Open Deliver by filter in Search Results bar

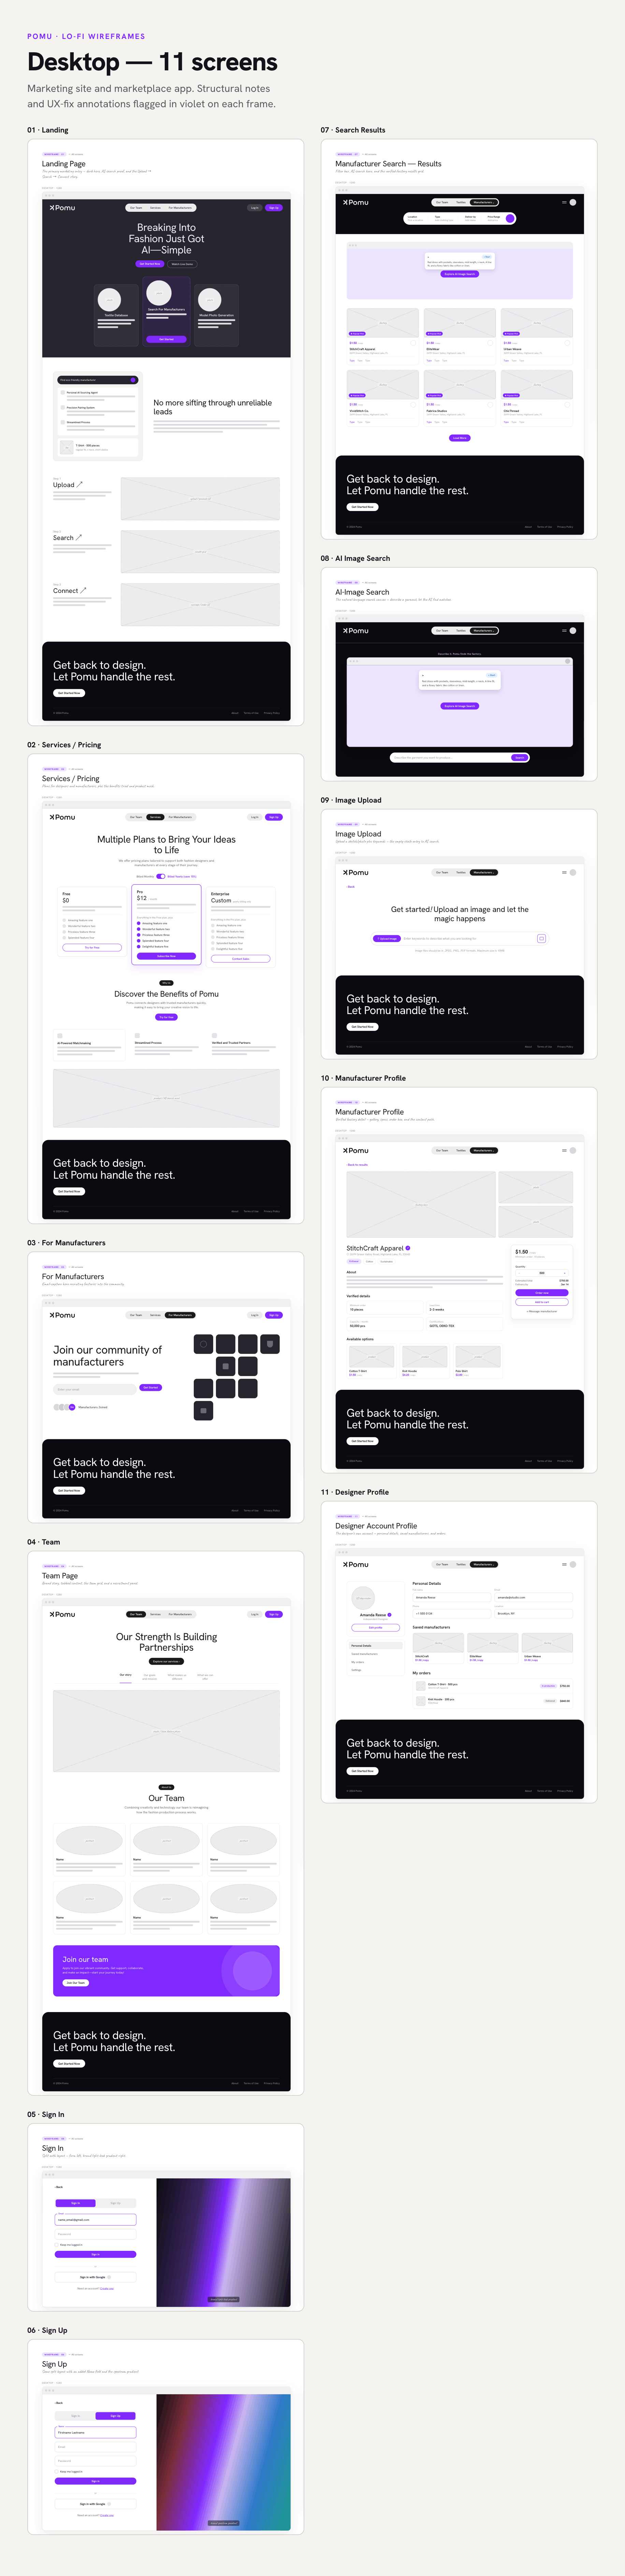[470, 218]
